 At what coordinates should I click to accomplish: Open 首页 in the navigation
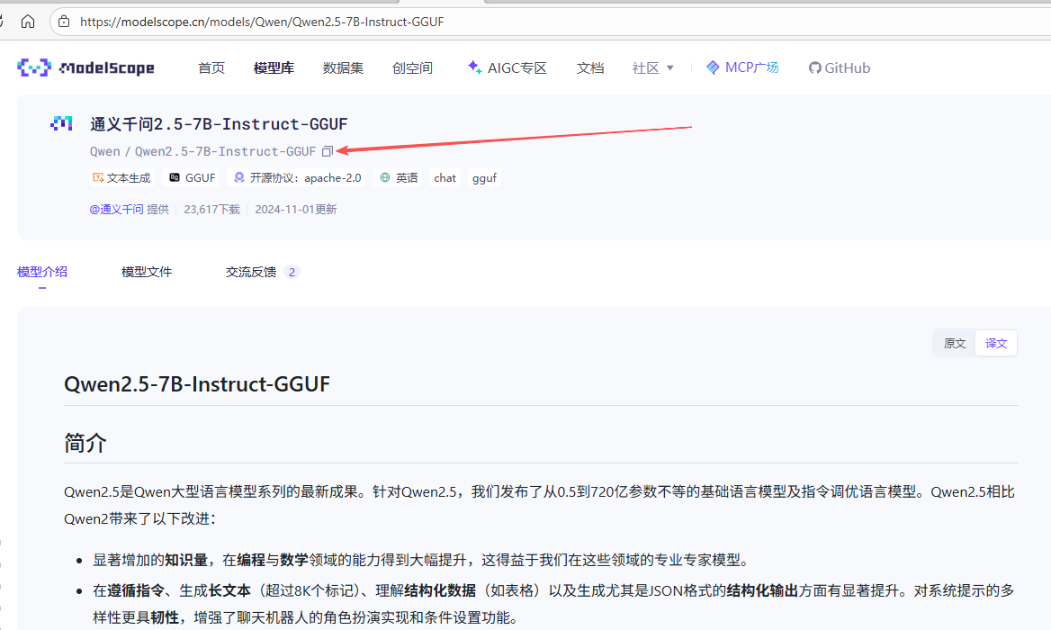(211, 67)
